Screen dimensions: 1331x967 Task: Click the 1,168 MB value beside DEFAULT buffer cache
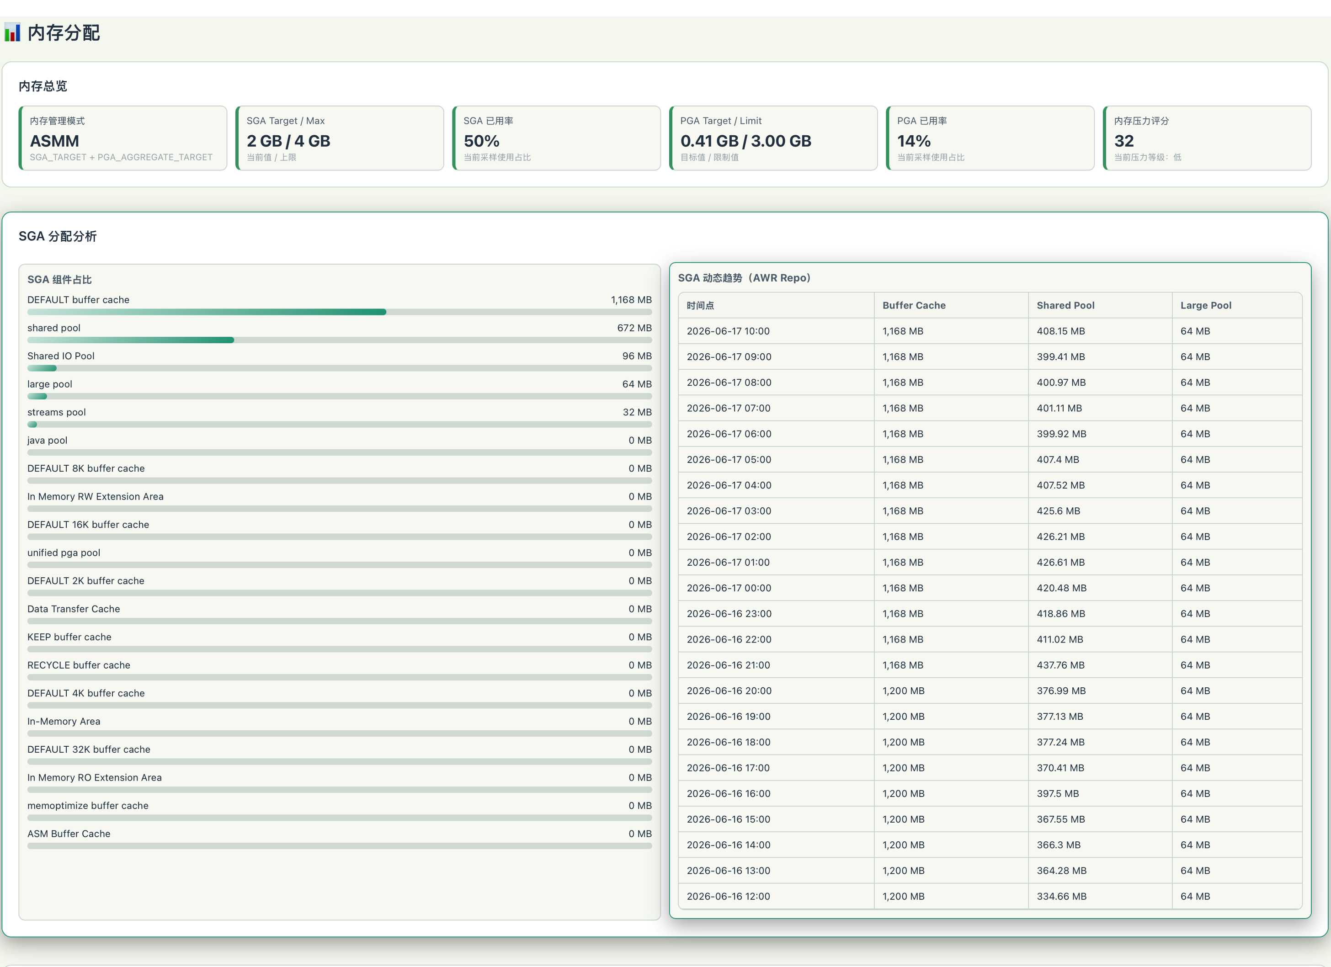632,300
